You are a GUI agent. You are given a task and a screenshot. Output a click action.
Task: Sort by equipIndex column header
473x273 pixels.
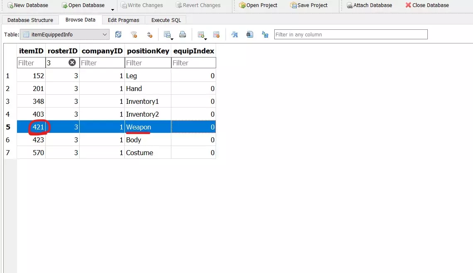click(x=194, y=51)
